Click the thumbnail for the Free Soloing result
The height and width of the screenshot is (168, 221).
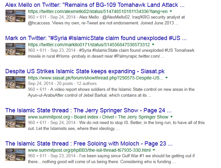(15, 154)
